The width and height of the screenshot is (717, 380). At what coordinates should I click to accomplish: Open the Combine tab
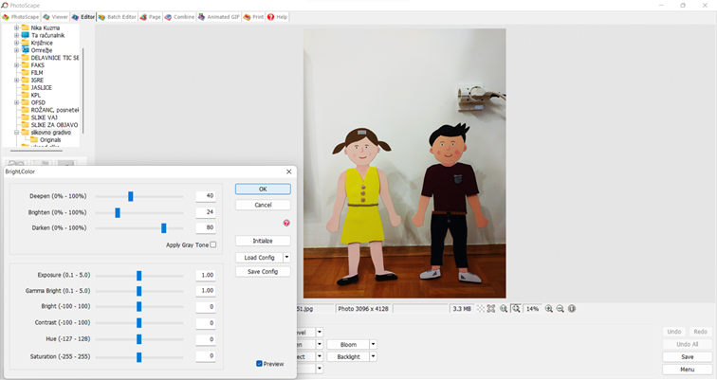pyautogui.click(x=179, y=17)
